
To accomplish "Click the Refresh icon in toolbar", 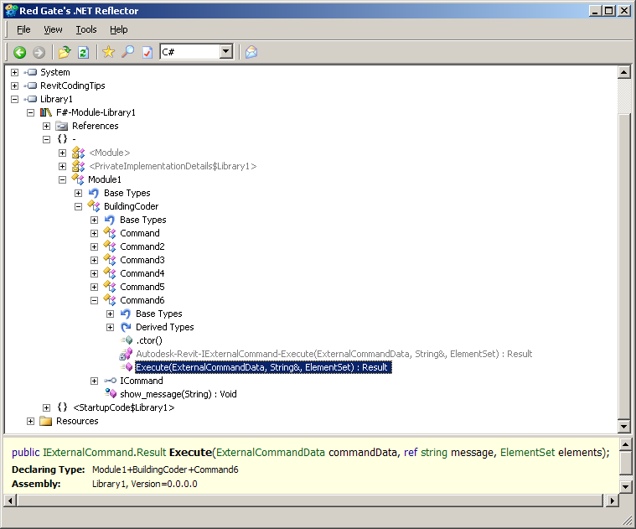I will click(83, 52).
